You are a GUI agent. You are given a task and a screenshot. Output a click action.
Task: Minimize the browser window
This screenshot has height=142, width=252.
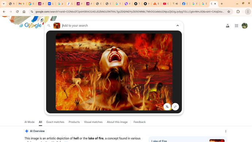237,4
